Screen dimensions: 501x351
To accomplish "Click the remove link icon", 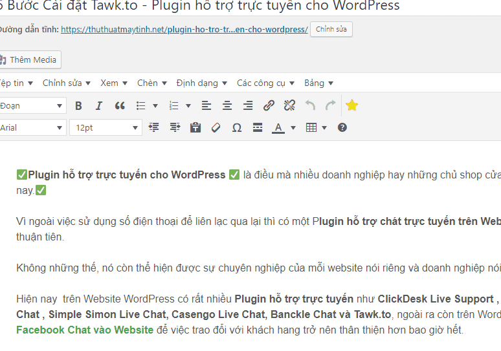I will pos(289,106).
